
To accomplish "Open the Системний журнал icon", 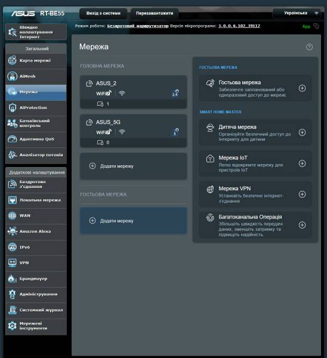I will click(12, 310).
